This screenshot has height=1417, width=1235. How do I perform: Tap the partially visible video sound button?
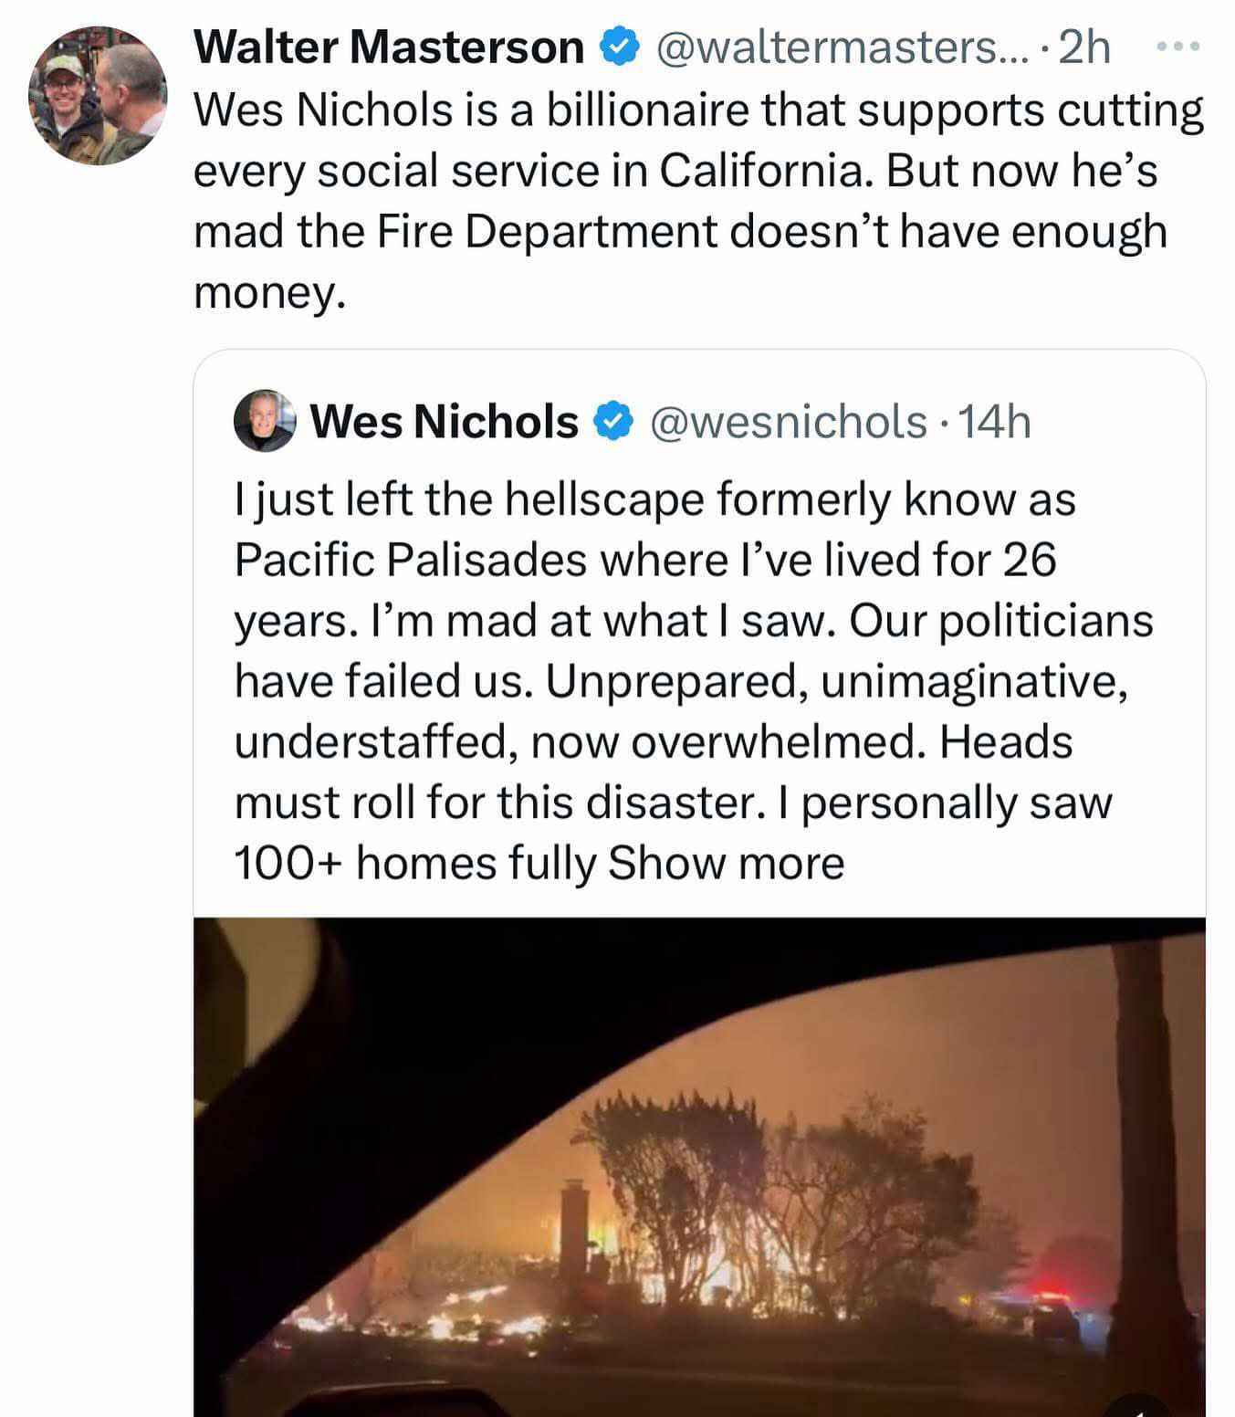click(1139, 1407)
